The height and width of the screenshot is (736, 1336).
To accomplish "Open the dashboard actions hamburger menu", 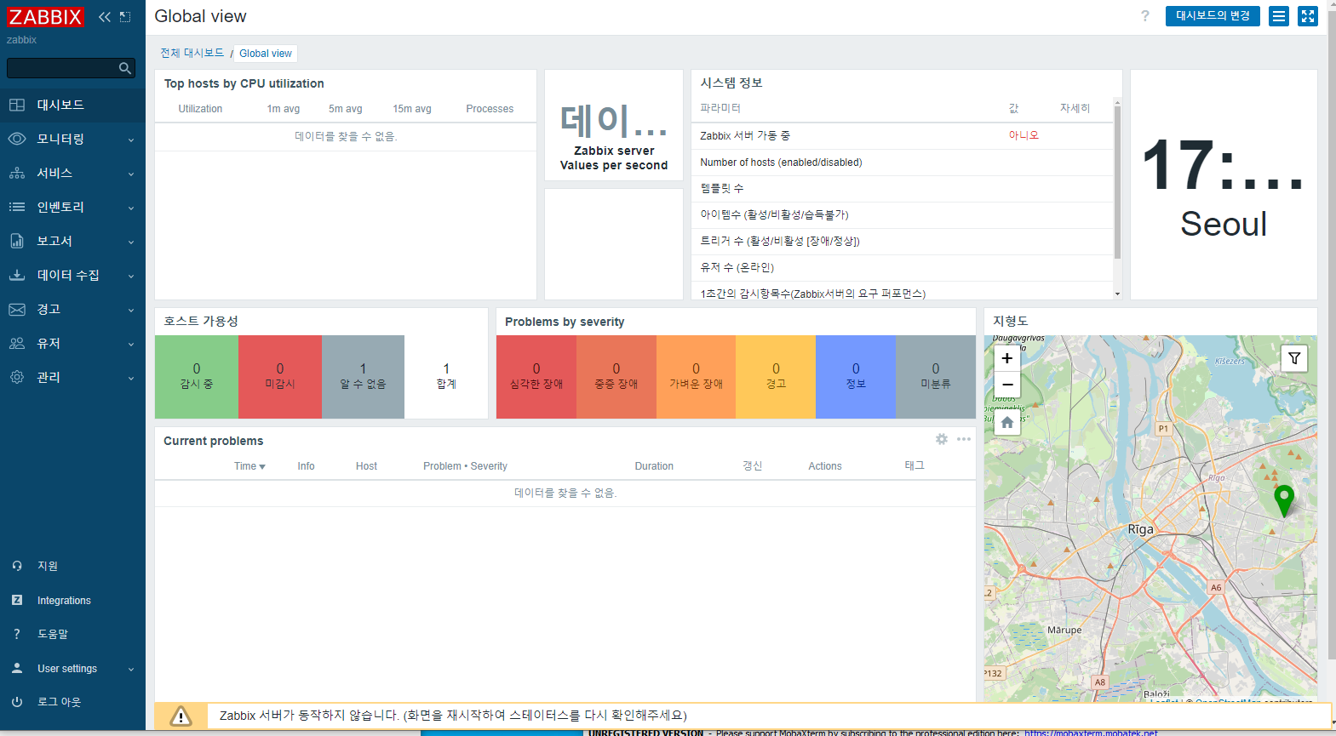I will coord(1279,16).
